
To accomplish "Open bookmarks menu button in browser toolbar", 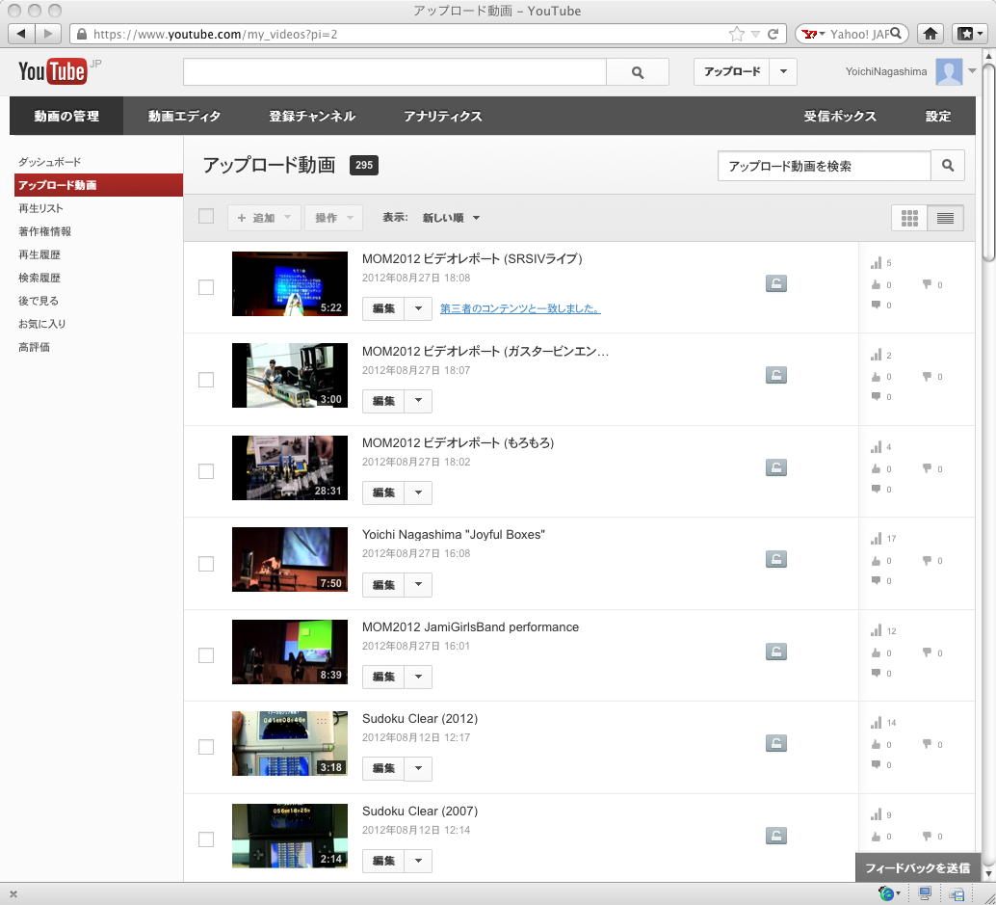I will [x=969, y=34].
